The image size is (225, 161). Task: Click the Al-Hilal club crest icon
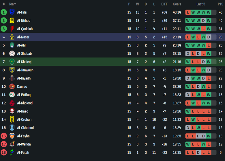point(12,12)
